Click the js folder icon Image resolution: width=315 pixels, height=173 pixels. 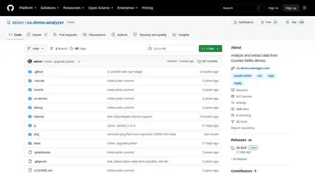point(30,126)
